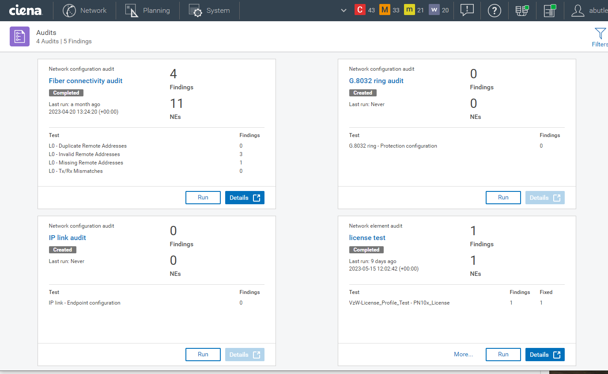The height and width of the screenshot is (374, 608).
Task: Open the feedback speech-bubble icon
Action: pos(467,10)
